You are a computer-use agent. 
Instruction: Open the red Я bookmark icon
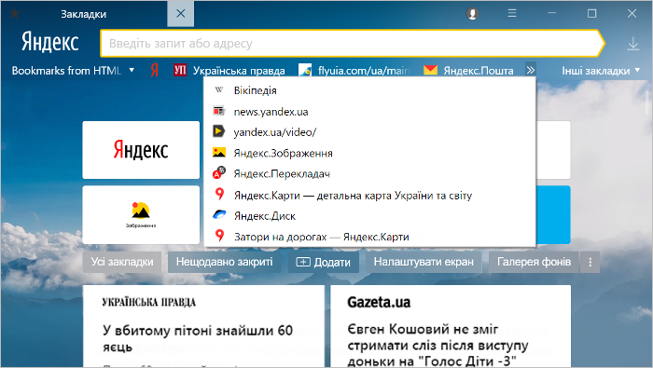click(x=155, y=70)
